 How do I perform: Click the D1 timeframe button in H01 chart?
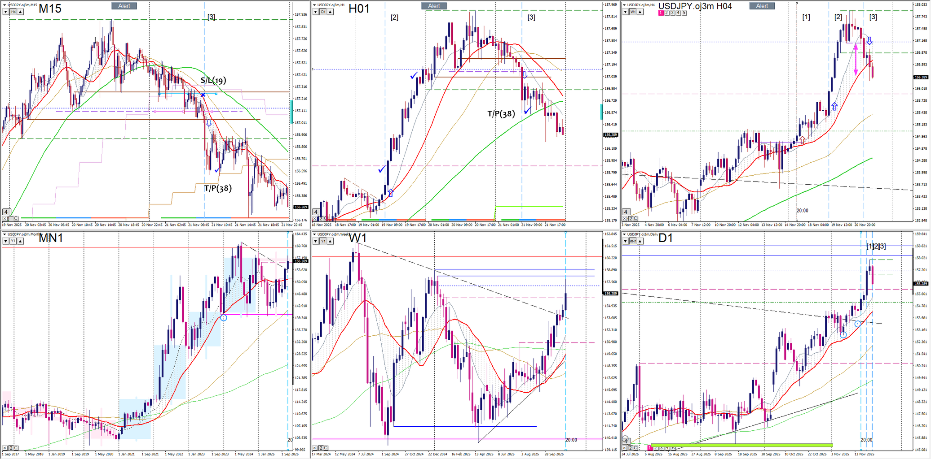click(x=323, y=12)
